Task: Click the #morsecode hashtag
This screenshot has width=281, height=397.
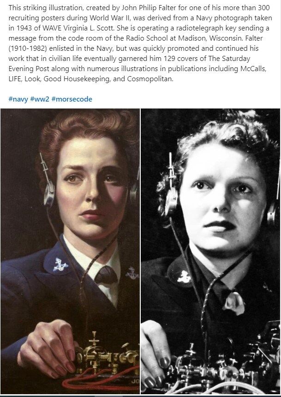Action: [72, 99]
